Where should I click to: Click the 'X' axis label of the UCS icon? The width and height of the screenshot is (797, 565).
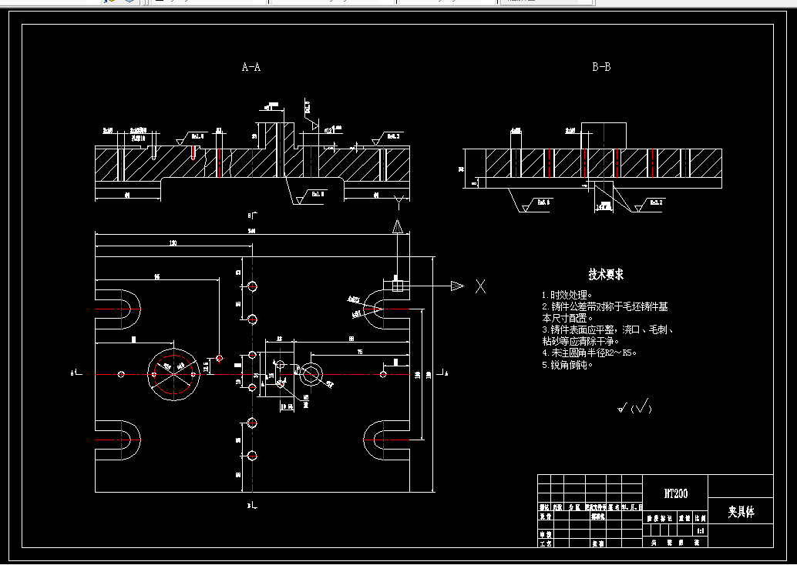480,286
